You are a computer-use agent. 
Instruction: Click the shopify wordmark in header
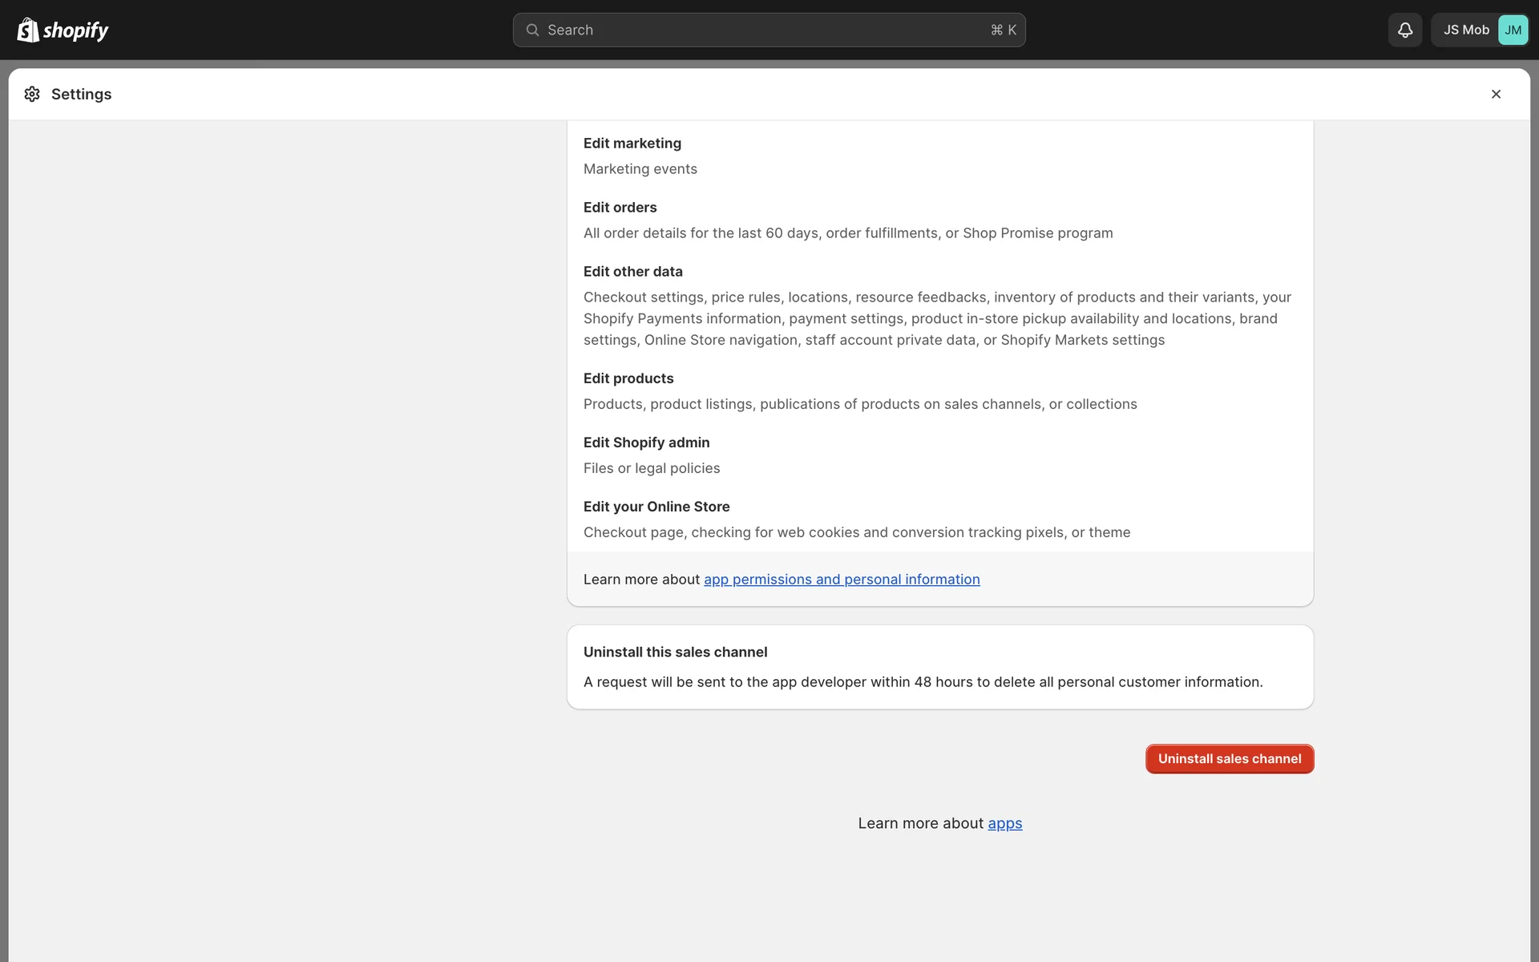[75, 30]
